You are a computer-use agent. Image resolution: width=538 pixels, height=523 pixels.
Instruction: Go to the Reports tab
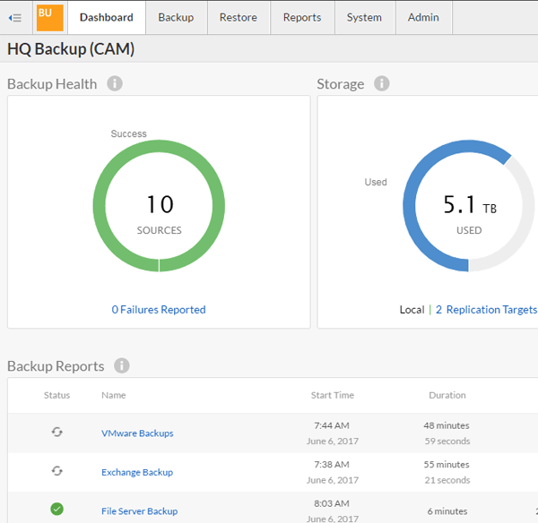click(302, 18)
